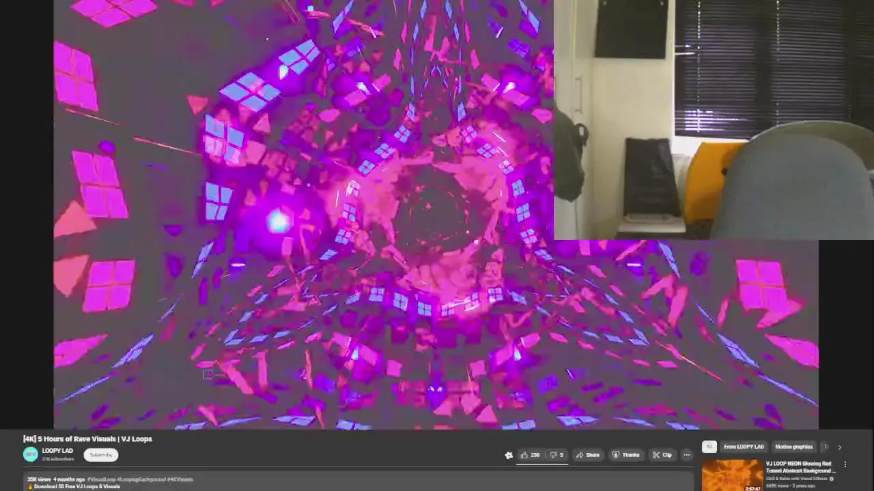This screenshot has width=874, height=491.
Task: Open the VJ LOOP NEON thumbnail
Action: pos(732,475)
